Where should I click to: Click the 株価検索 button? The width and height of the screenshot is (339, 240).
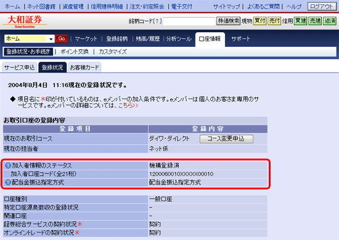tap(228, 21)
